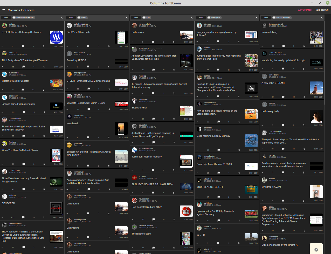Click the steempeak tag chip
The image size is (331, 254).
[x=214, y=18]
